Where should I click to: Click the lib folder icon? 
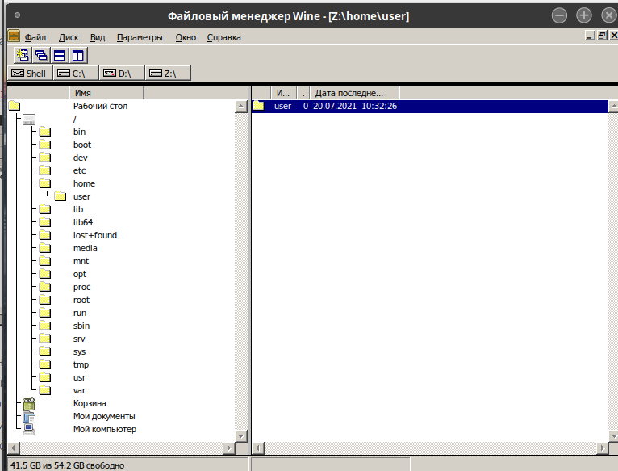tap(45, 209)
